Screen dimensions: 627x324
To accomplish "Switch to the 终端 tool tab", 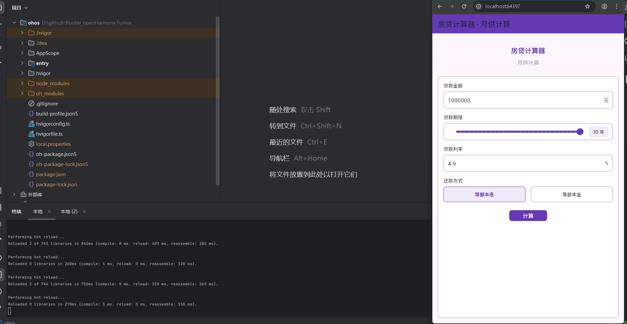I will [17, 212].
